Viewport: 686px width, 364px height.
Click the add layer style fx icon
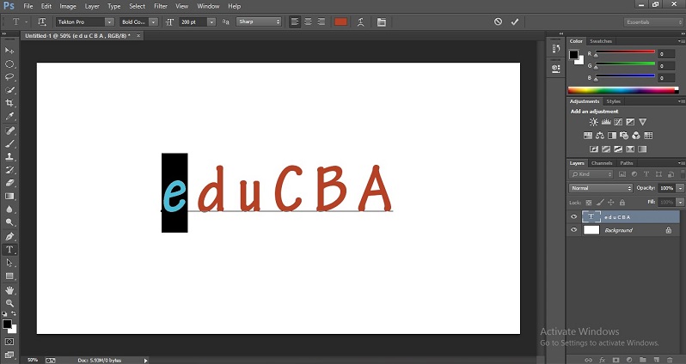603,360
